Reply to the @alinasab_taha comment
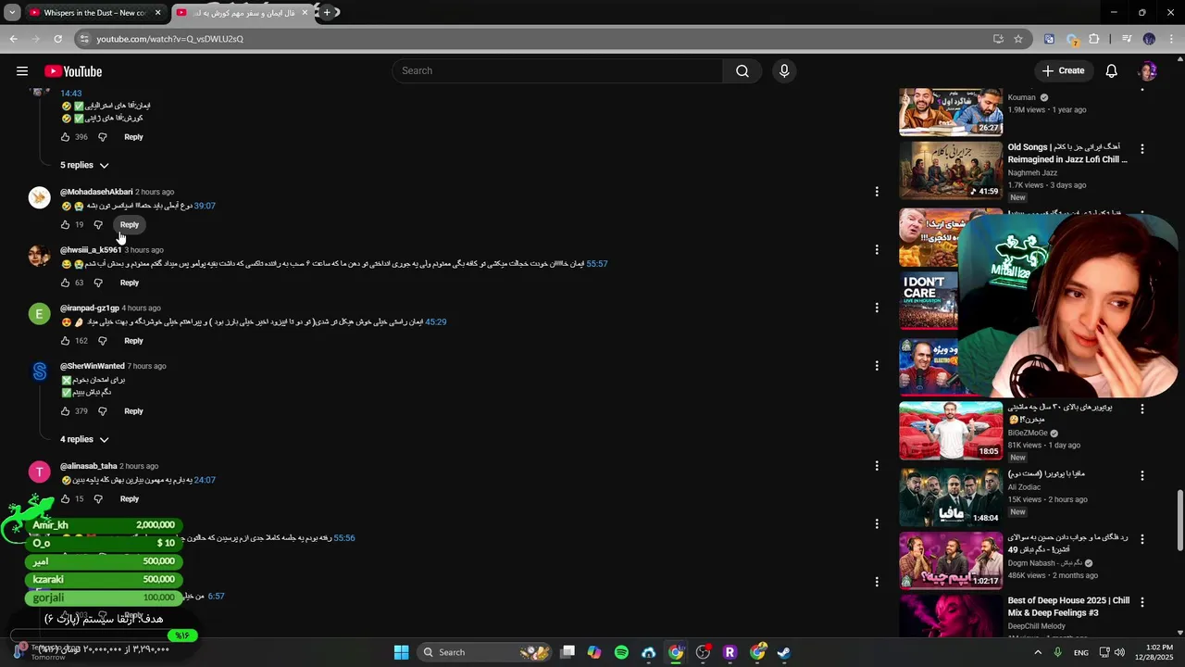 pyautogui.click(x=130, y=499)
